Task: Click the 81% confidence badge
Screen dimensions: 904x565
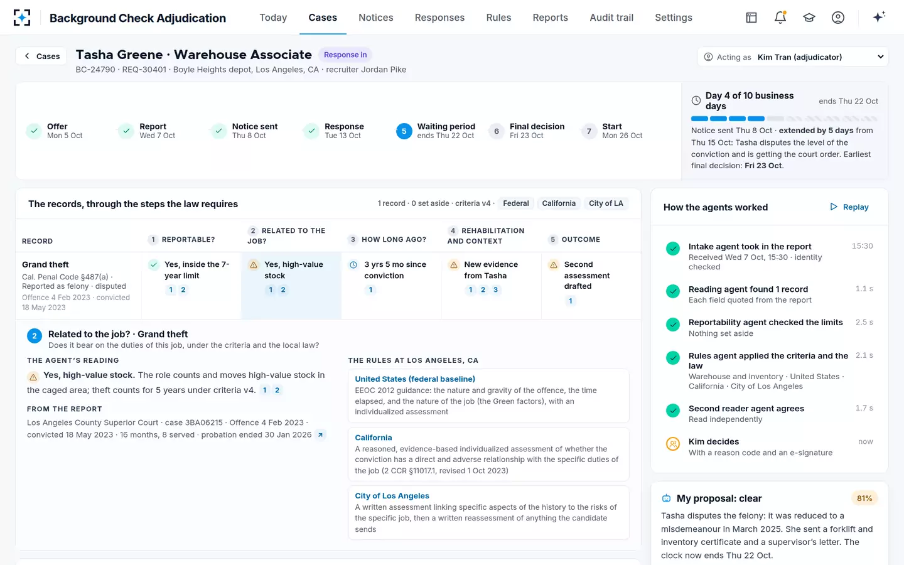Action: pyautogui.click(x=864, y=498)
